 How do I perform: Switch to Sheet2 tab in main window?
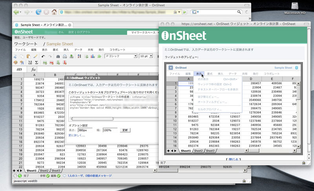click(x=44, y=171)
